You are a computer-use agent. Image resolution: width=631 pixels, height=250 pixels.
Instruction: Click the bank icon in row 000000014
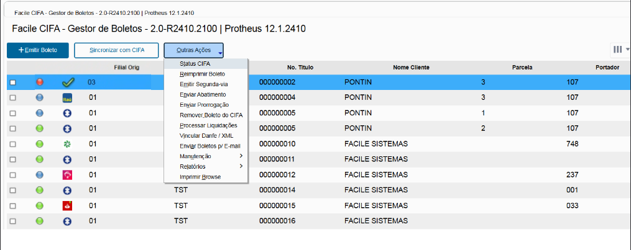click(68, 190)
